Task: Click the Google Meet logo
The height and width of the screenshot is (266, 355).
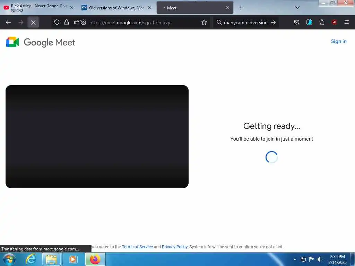Action: pyautogui.click(x=41, y=42)
